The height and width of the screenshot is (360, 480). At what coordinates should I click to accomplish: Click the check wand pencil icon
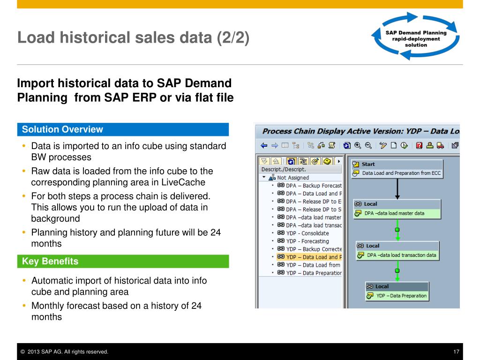pyautogui.click(x=383, y=145)
